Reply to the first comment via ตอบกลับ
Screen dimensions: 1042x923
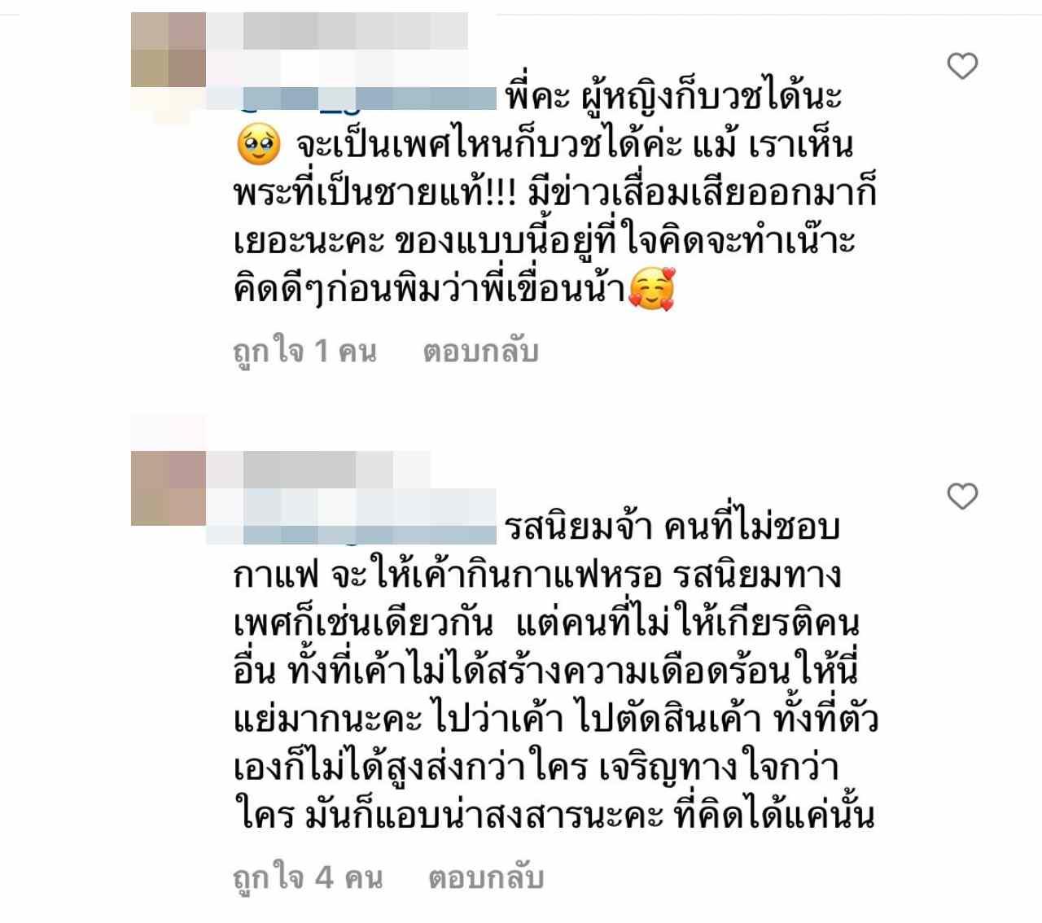[480, 352]
